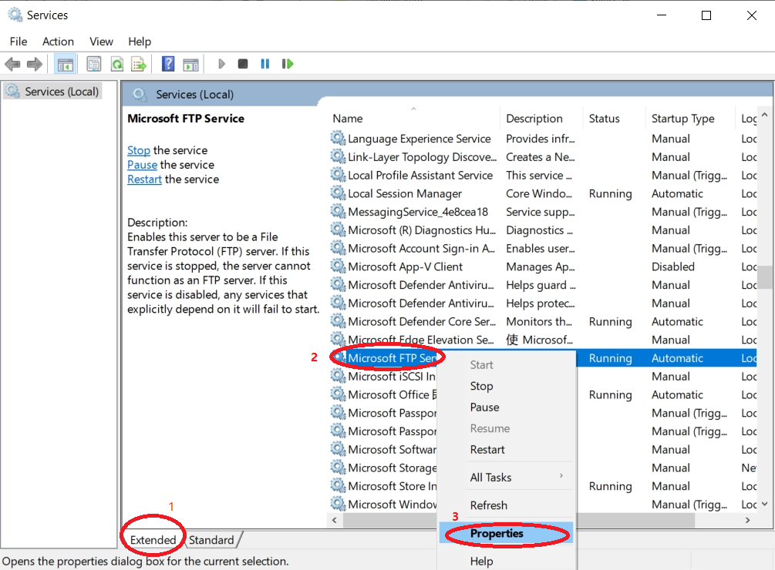
Task: Click the Back arrow toolbar icon
Action: click(x=12, y=64)
